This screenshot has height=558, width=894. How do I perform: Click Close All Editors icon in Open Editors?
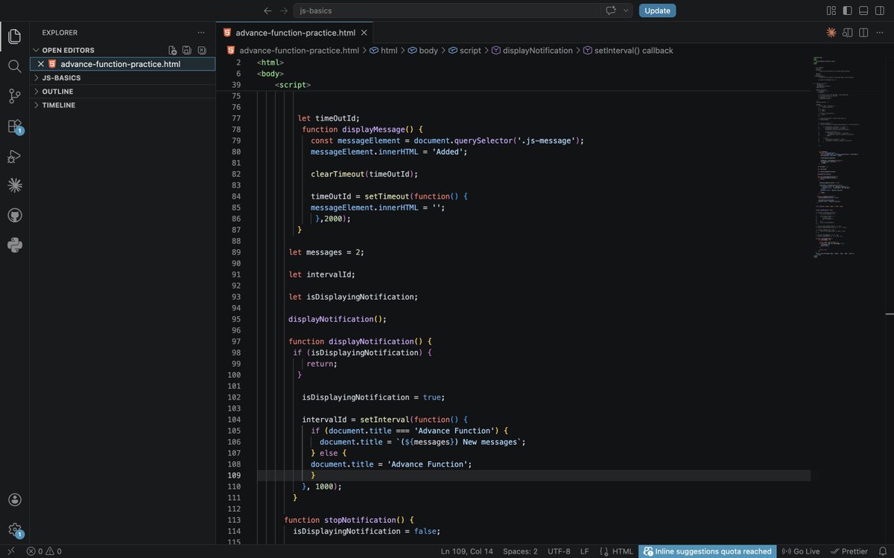[x=202, y=50]
